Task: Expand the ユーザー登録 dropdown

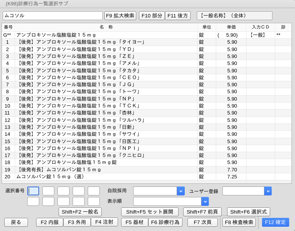Action: click(x=268, y=191)
